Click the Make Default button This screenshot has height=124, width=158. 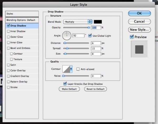69,89
